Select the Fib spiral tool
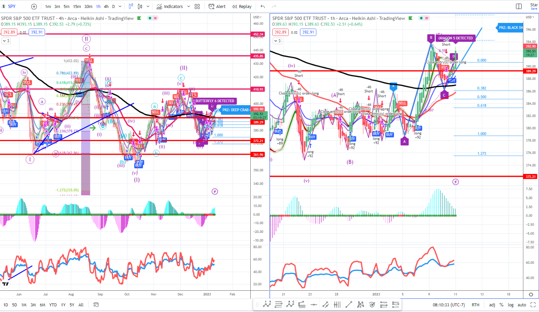The width and height of the screenshot is (539, 312). pos(372,304)
